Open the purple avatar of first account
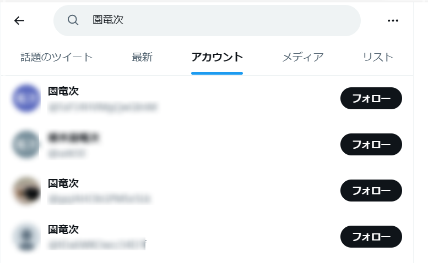The image size is (428, 263). [x=26, y=98]
